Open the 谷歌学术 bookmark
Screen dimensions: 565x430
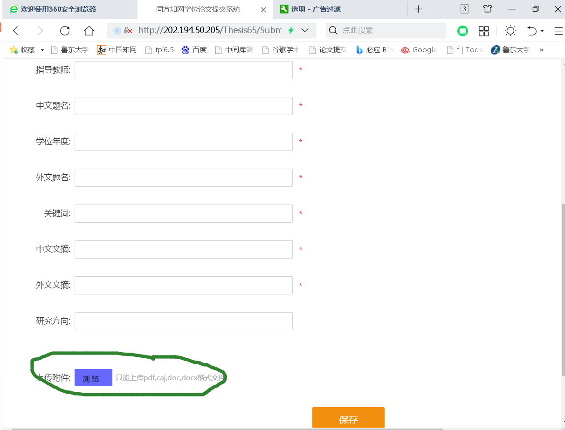pyautogui.click(x=281, y=50)
